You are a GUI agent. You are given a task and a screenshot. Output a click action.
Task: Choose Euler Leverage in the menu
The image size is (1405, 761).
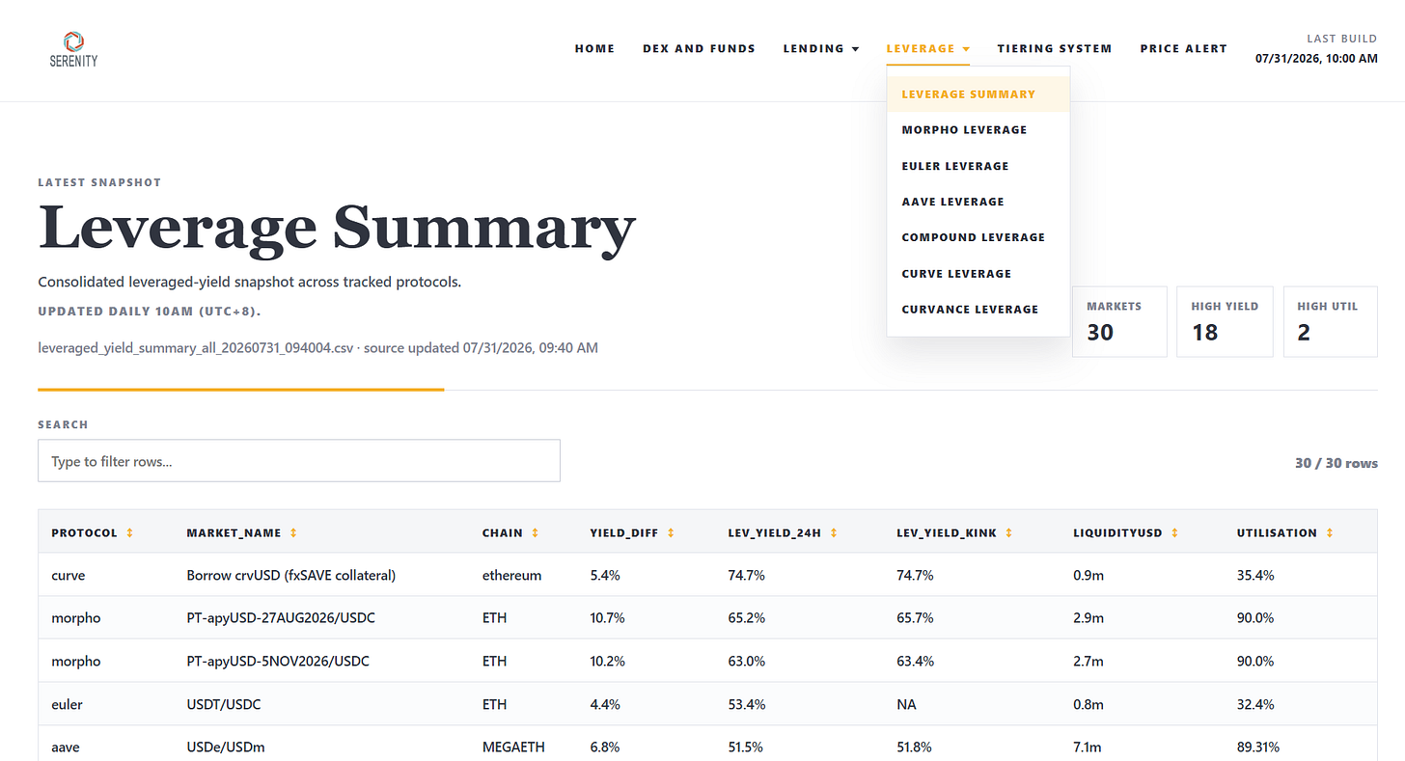pos(978,166)
